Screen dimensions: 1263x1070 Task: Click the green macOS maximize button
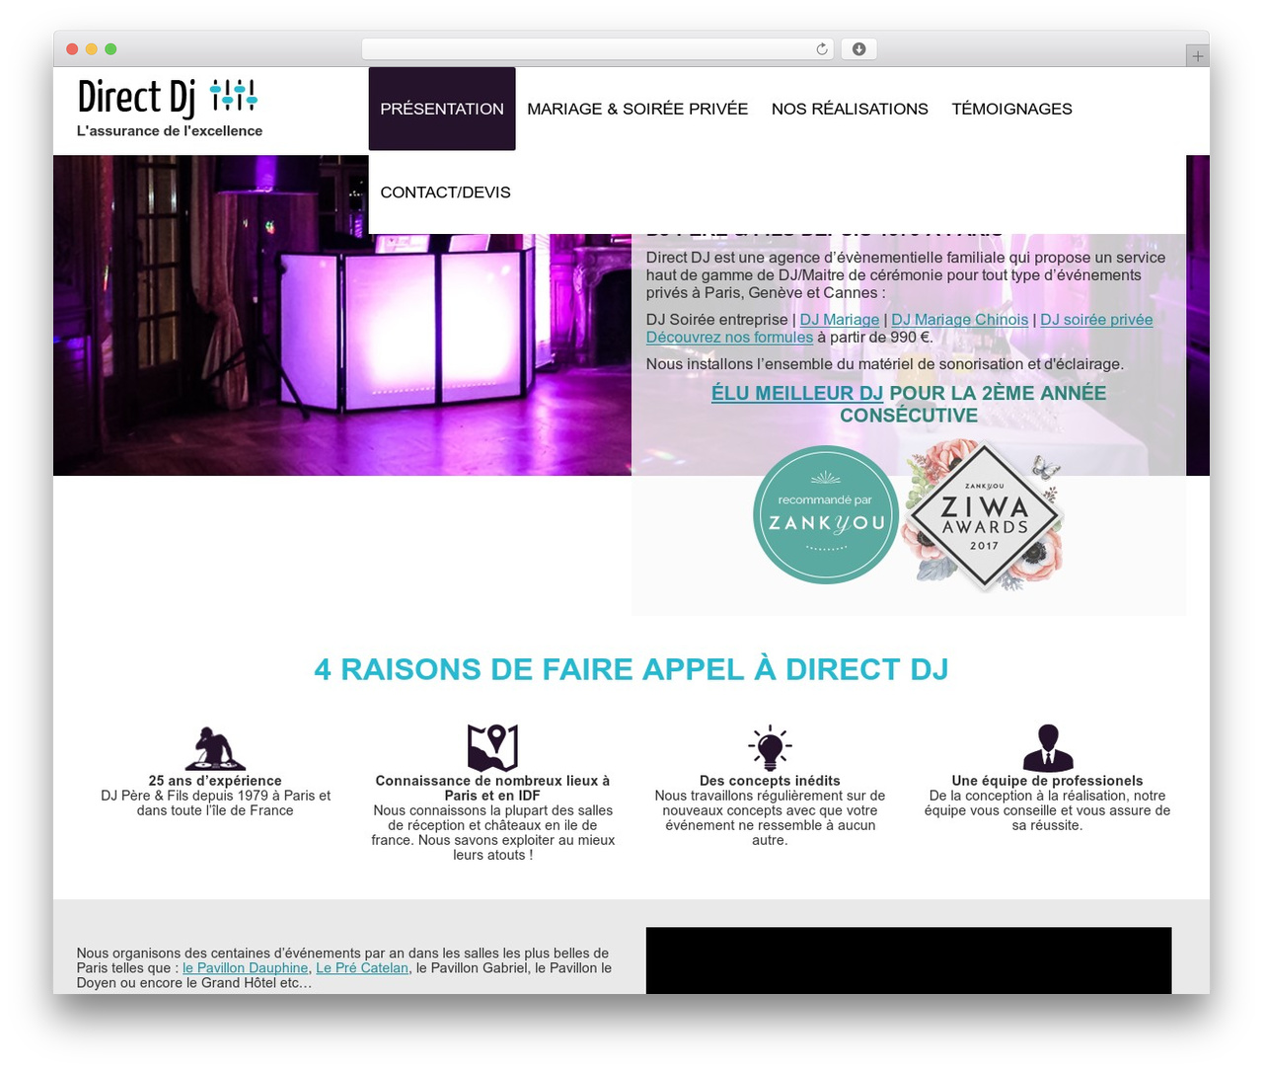click(x=111, y=49)
